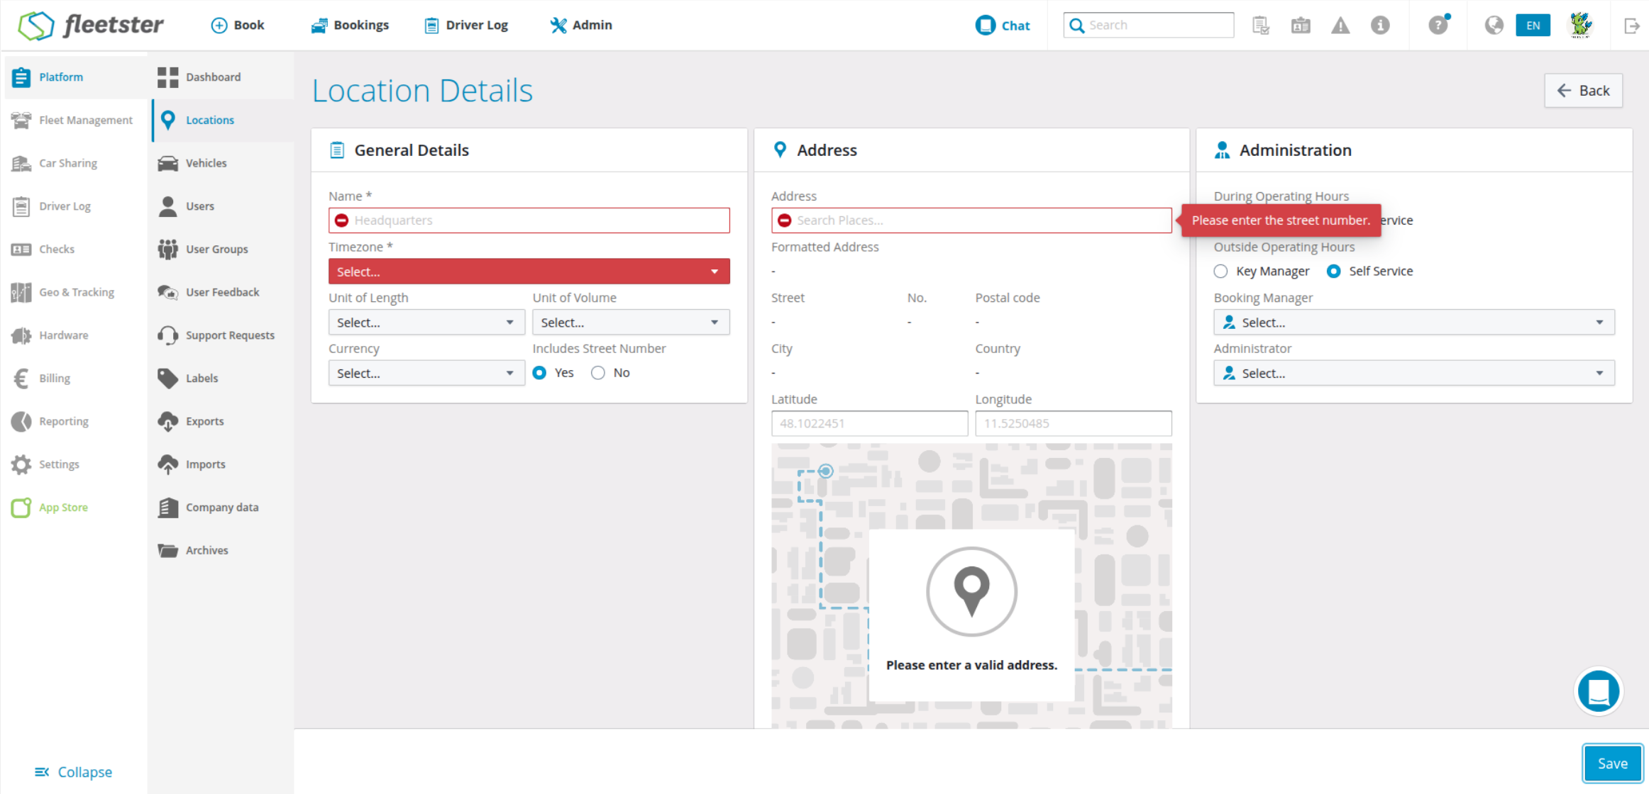Select No for Includes Street Number
Image resolution: width=1649 pixels, height=794 pixels.
tap(598, 373)
